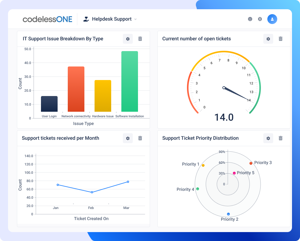Click the codelessONE logo
The height and width of the screenshot is (241, 300).
coord(47,19)
